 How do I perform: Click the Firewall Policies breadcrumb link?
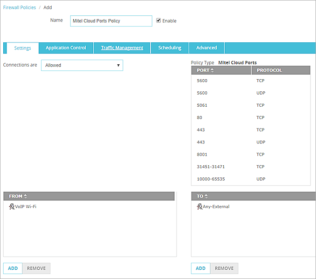click(20, 7)
